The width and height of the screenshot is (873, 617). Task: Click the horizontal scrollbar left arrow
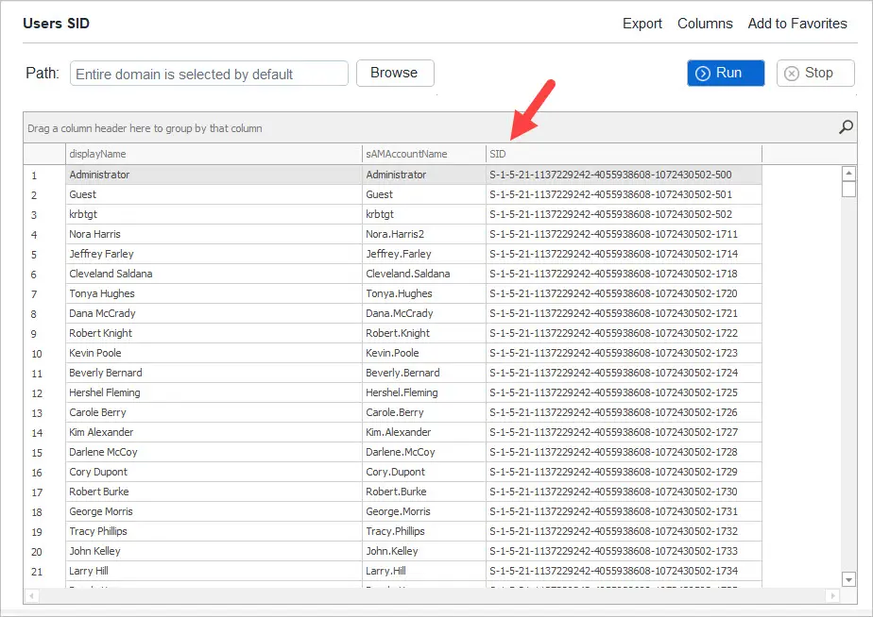pos(32,596)
